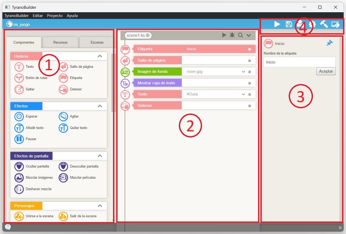Switch to the Escenas tab
346x234 pixels.
point(97,42)
